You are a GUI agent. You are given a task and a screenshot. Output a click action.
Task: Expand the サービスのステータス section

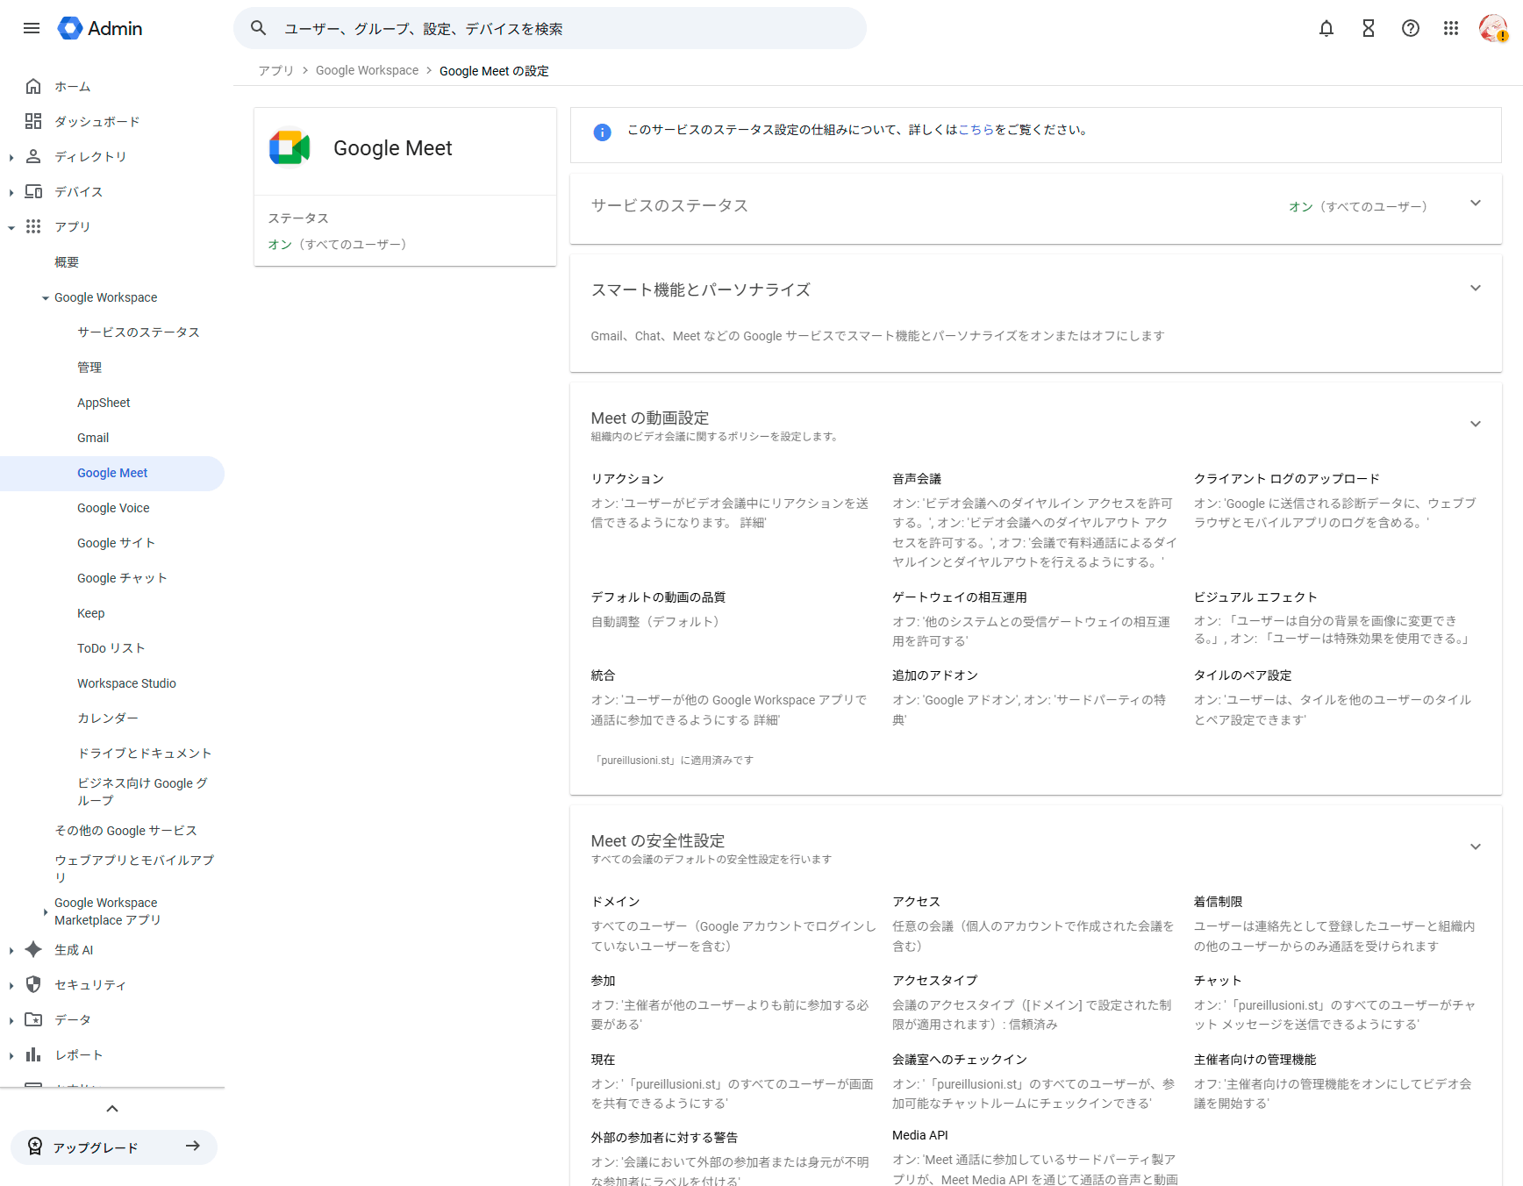pos(1475,204)
